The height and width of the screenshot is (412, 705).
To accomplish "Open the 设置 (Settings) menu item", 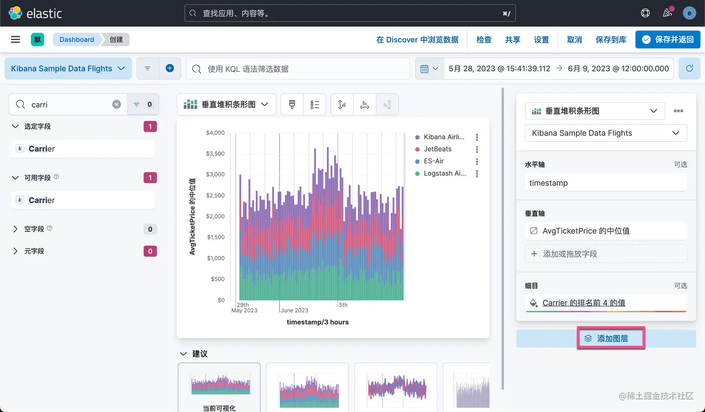I will click(541, 40).
